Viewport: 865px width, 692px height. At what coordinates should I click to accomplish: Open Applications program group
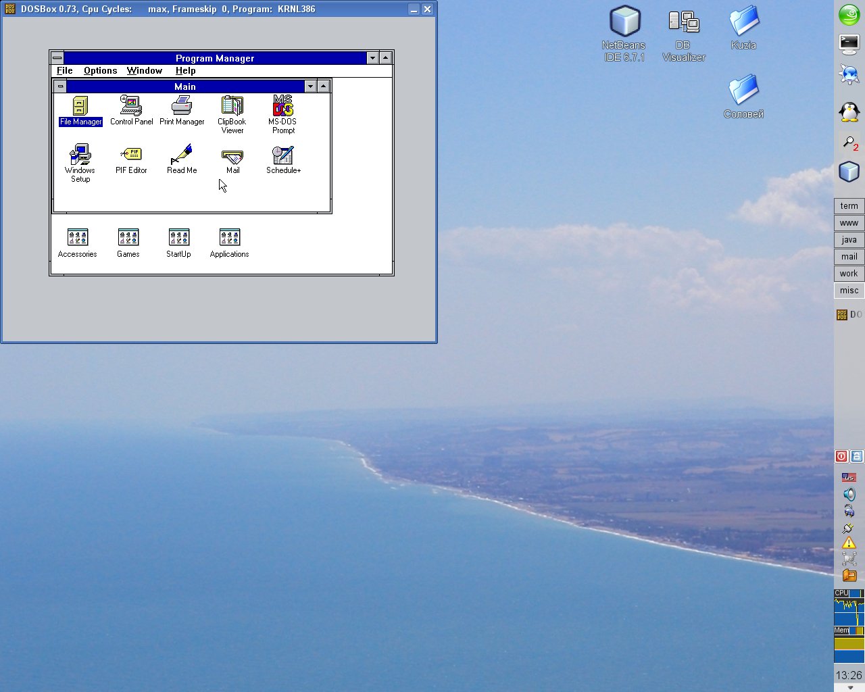pyautogui.click(x=230, y=243)
